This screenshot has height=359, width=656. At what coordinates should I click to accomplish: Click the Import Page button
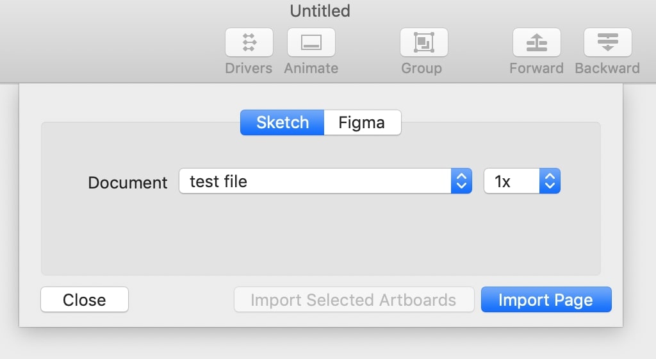click(546, 300)
